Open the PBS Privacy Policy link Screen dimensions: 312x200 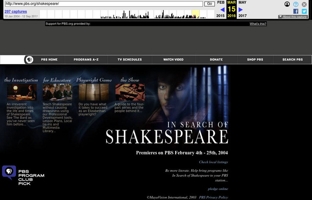213,197
